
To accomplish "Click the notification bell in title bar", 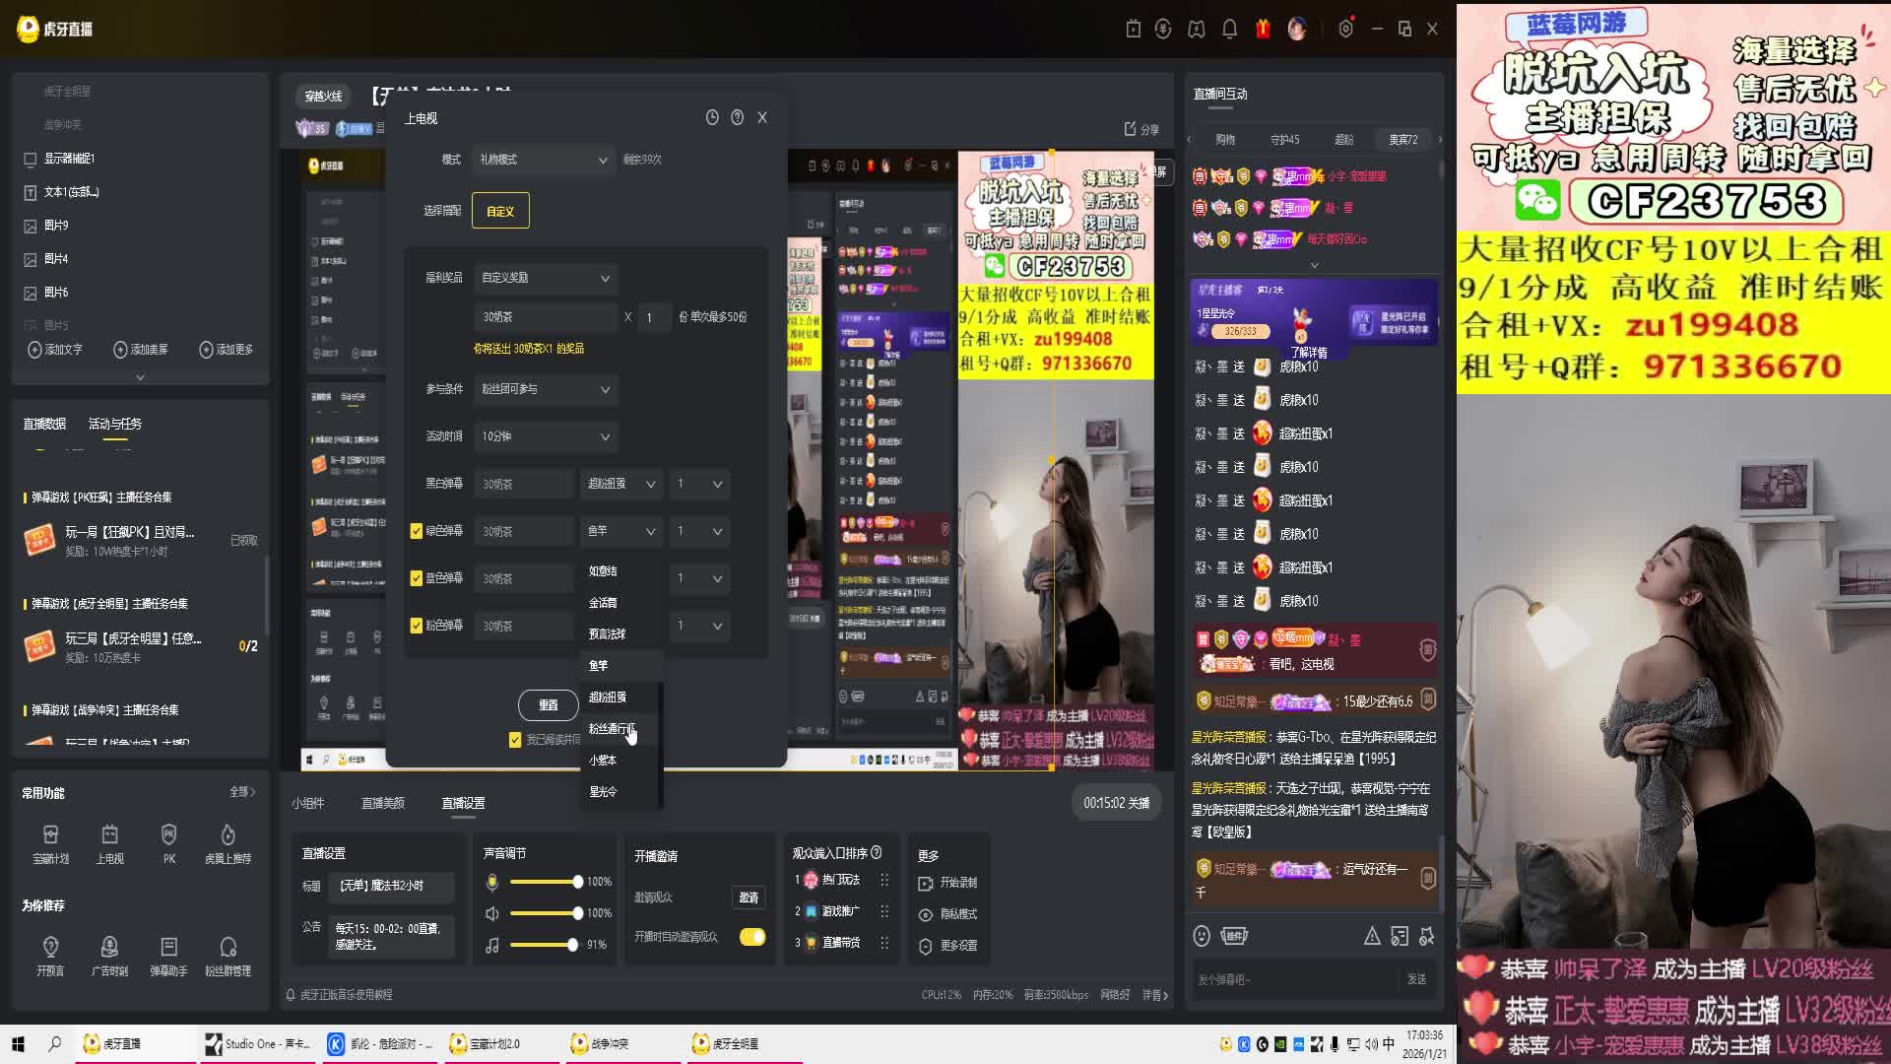I will [x=1229, y=29].
